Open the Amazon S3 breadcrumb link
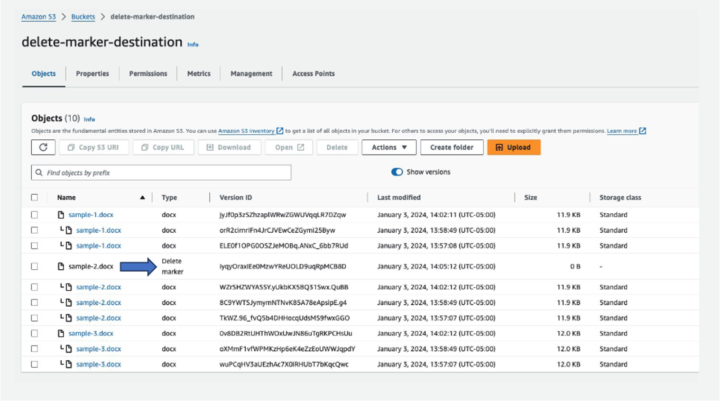This screenshot has height=401, width=720. pyautogui.click(x=38, y=17)
